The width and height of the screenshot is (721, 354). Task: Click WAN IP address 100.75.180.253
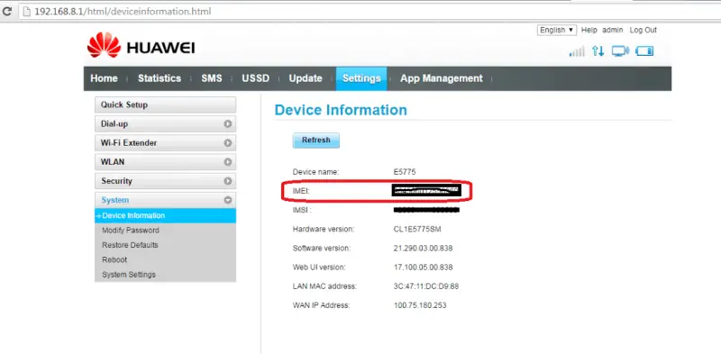pyautogui.click(x=420, y=305)
